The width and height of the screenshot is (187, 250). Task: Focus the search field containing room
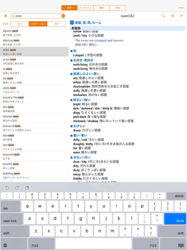tap(38, 16)
